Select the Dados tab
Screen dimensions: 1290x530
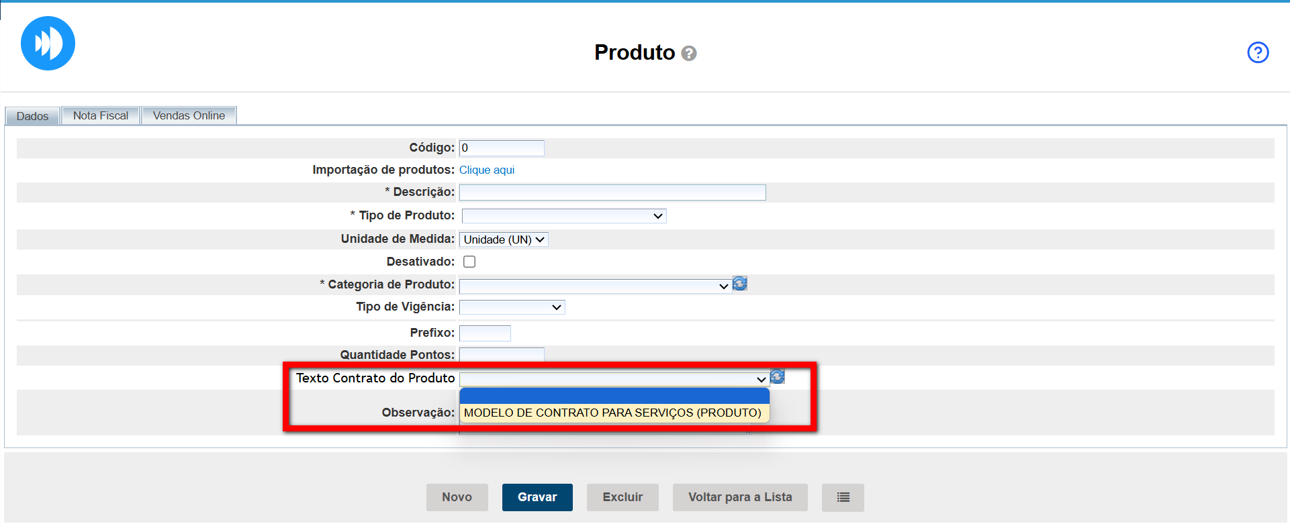(32, 116)
